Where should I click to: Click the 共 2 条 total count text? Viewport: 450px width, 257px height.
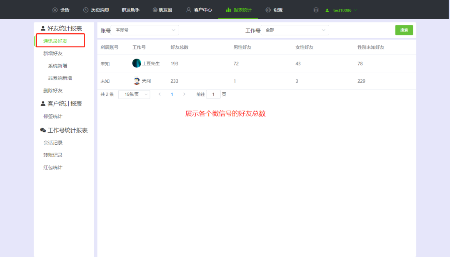pyautogui.click(x=107, y=94)
